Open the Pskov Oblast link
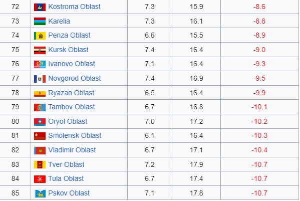The image size is (300, 201). (x=69, y=193)
